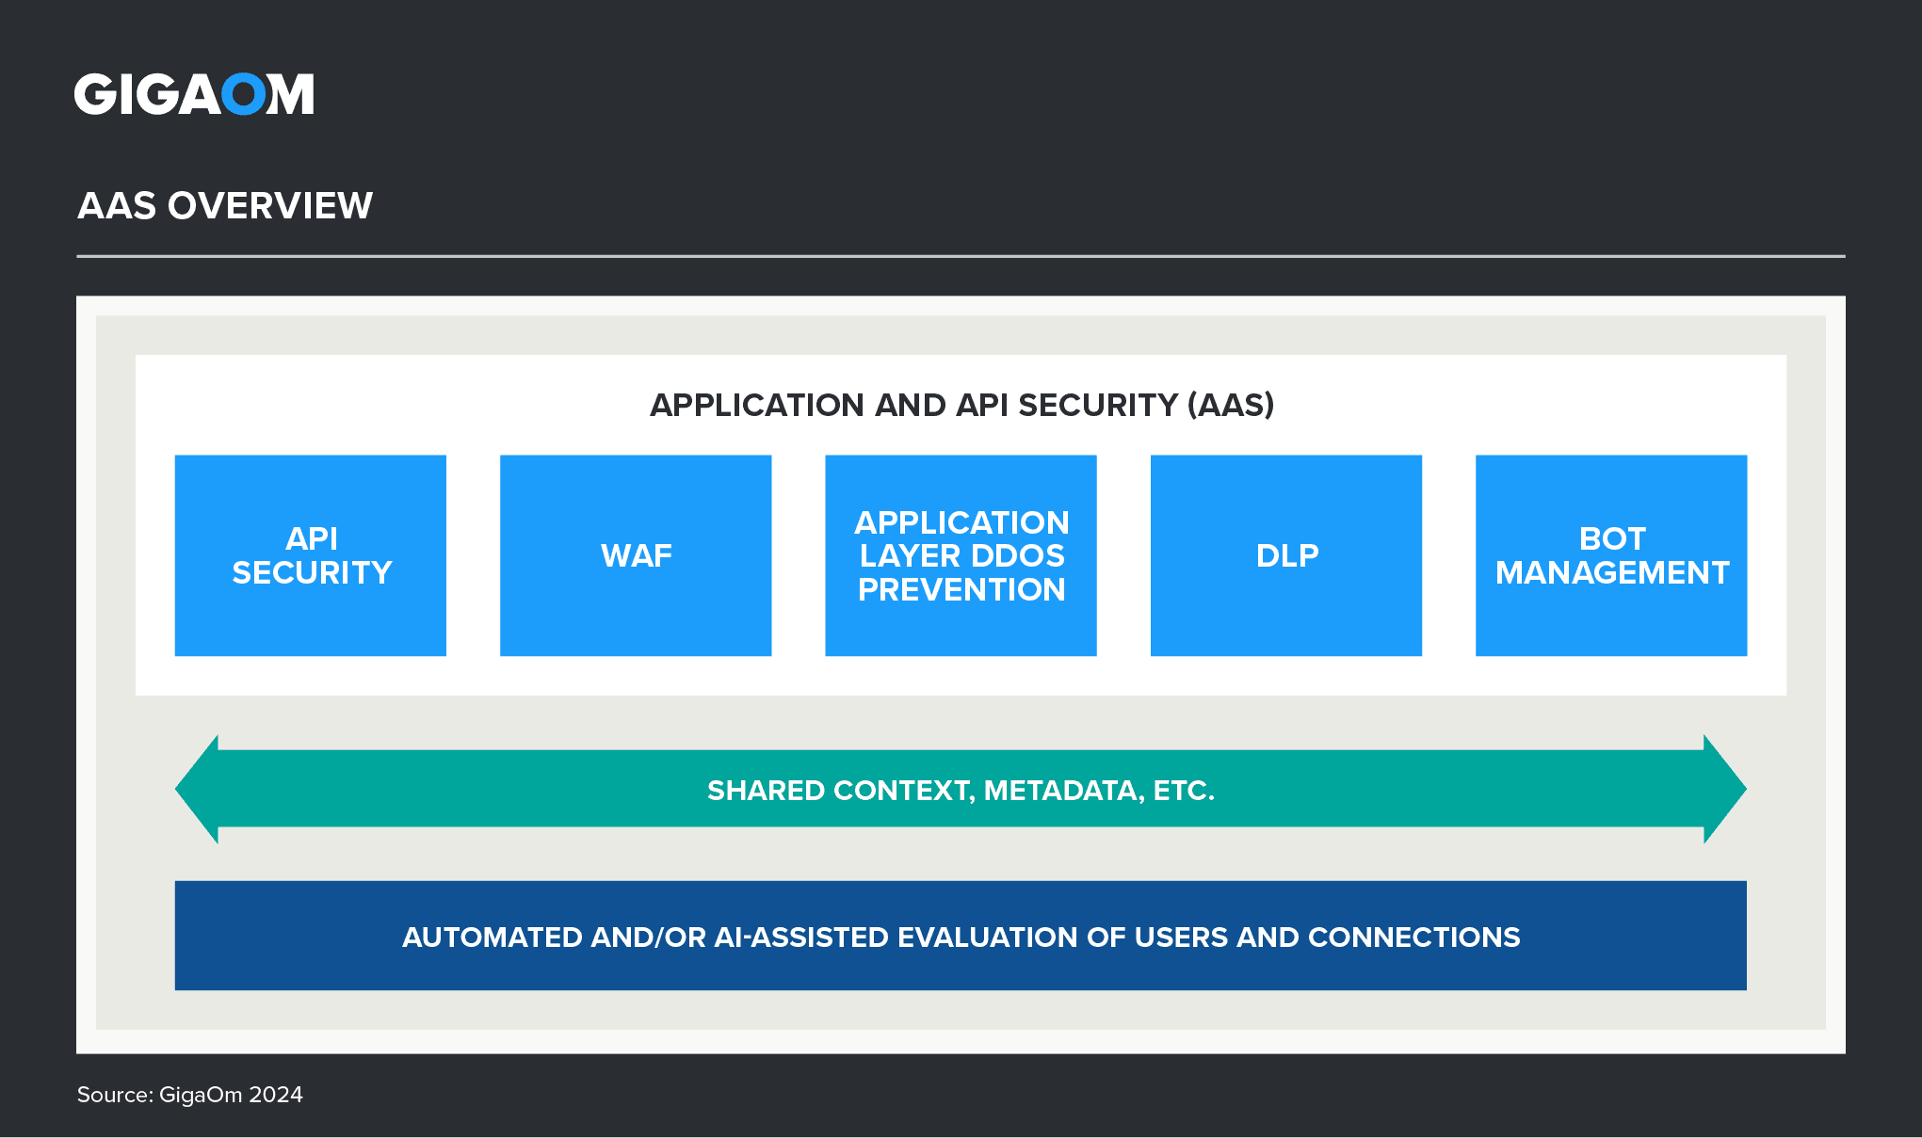Click the left arrowhead of teal arrow
The height and width of the screenshot is (1138, 1922).
click(198, 789)
